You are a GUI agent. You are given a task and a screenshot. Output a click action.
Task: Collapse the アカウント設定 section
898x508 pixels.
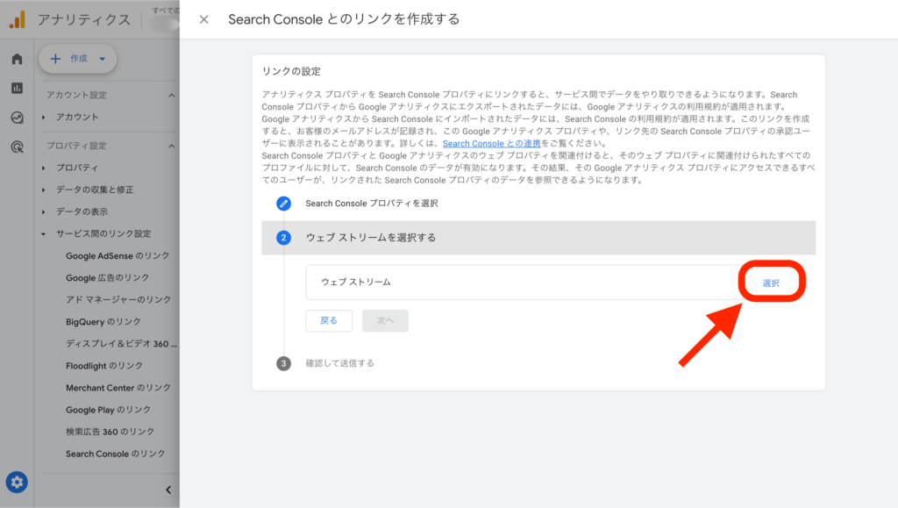tap(171, 96)
